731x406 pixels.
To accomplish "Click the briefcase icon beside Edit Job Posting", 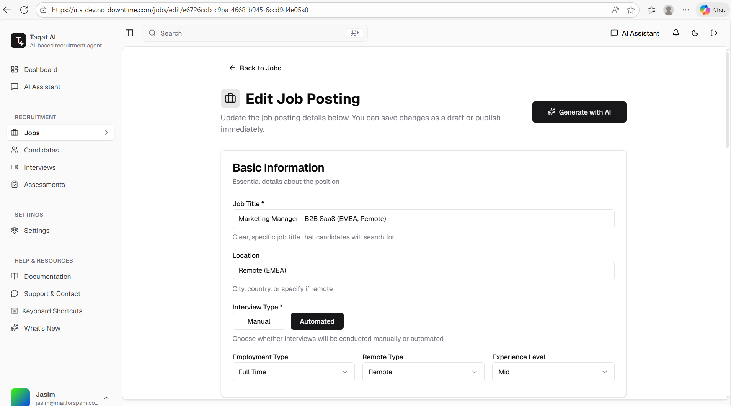I will tap(230, 98).
